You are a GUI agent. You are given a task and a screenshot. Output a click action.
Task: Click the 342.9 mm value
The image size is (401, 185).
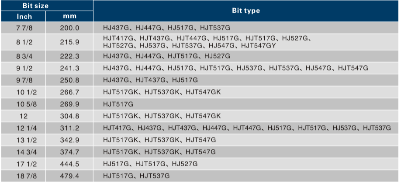[x=69, y=140]
